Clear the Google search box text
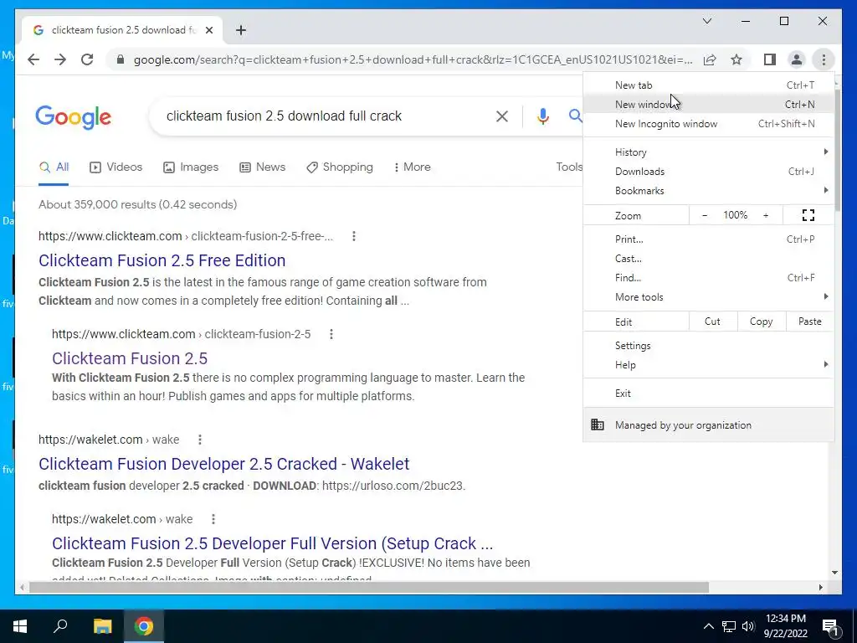857x643 pixels. click(x=502, y=116)
